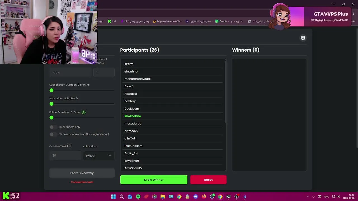Viewport: 358px width, 201px height.
Task: Open the first Chrome icon left of the lock app
Action: click(x=179, y=197)
